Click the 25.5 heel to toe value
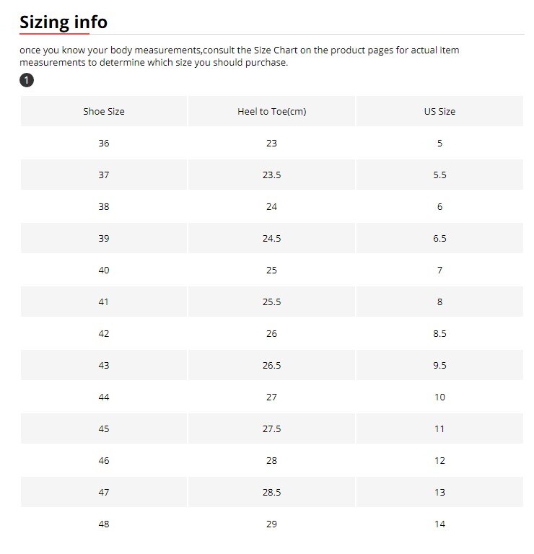Viewport: 534px width, 554px height. (x=271, y=302)
